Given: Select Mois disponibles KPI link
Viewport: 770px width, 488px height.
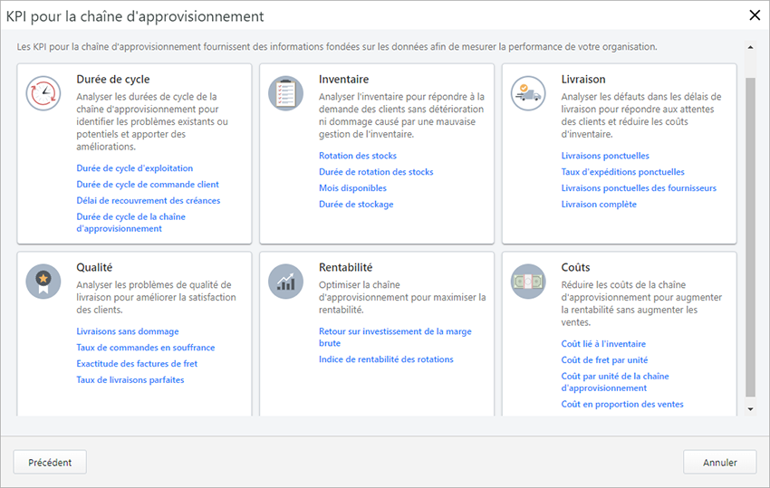Looking at the screenshot, I should click(352, 188).
